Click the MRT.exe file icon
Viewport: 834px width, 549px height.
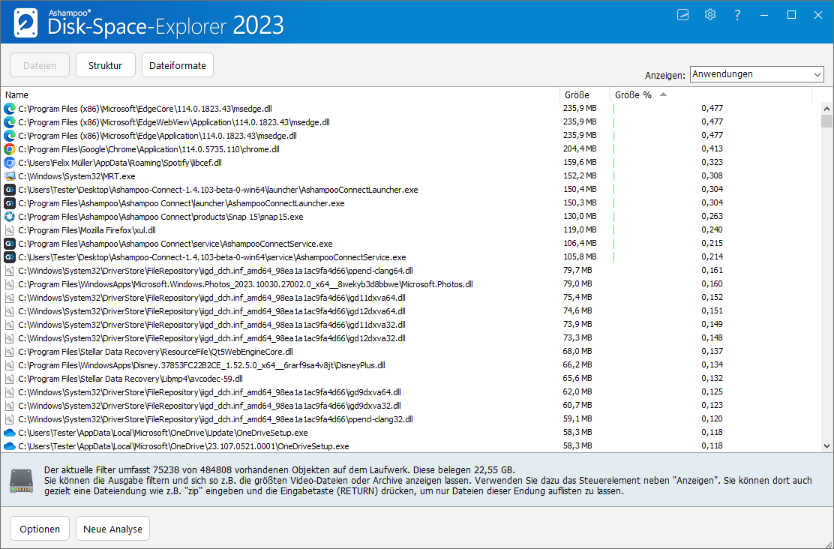pyautogui.click(x=10, y=176)
